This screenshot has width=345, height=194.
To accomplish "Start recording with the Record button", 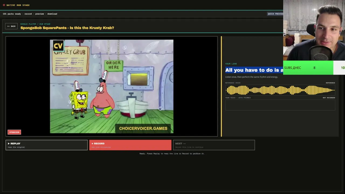I will 130,145.
